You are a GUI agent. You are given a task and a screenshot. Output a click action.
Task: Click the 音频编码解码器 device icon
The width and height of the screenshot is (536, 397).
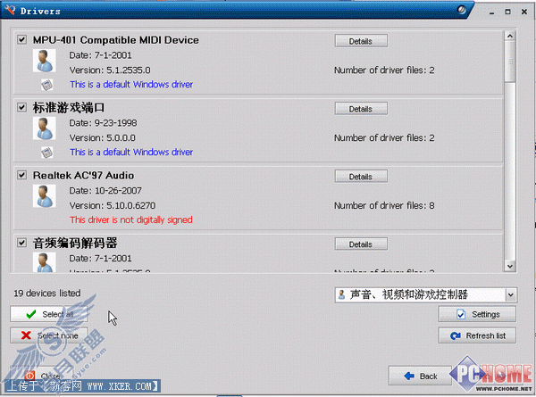45,262
